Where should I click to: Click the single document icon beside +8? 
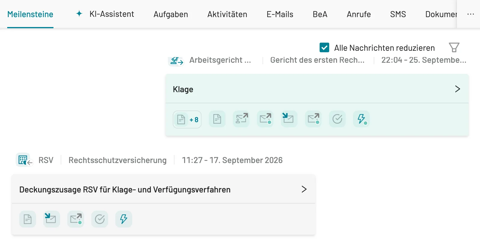tap(217, 119)
